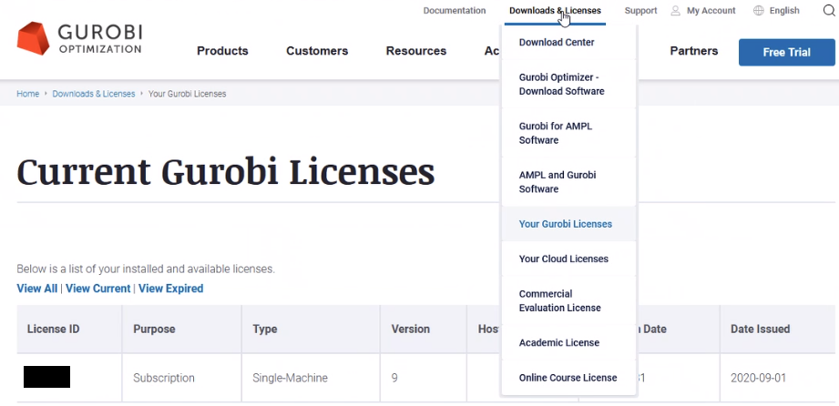Expand the Products navigation menu
The image size is (839, 406).
coord(222,51)
